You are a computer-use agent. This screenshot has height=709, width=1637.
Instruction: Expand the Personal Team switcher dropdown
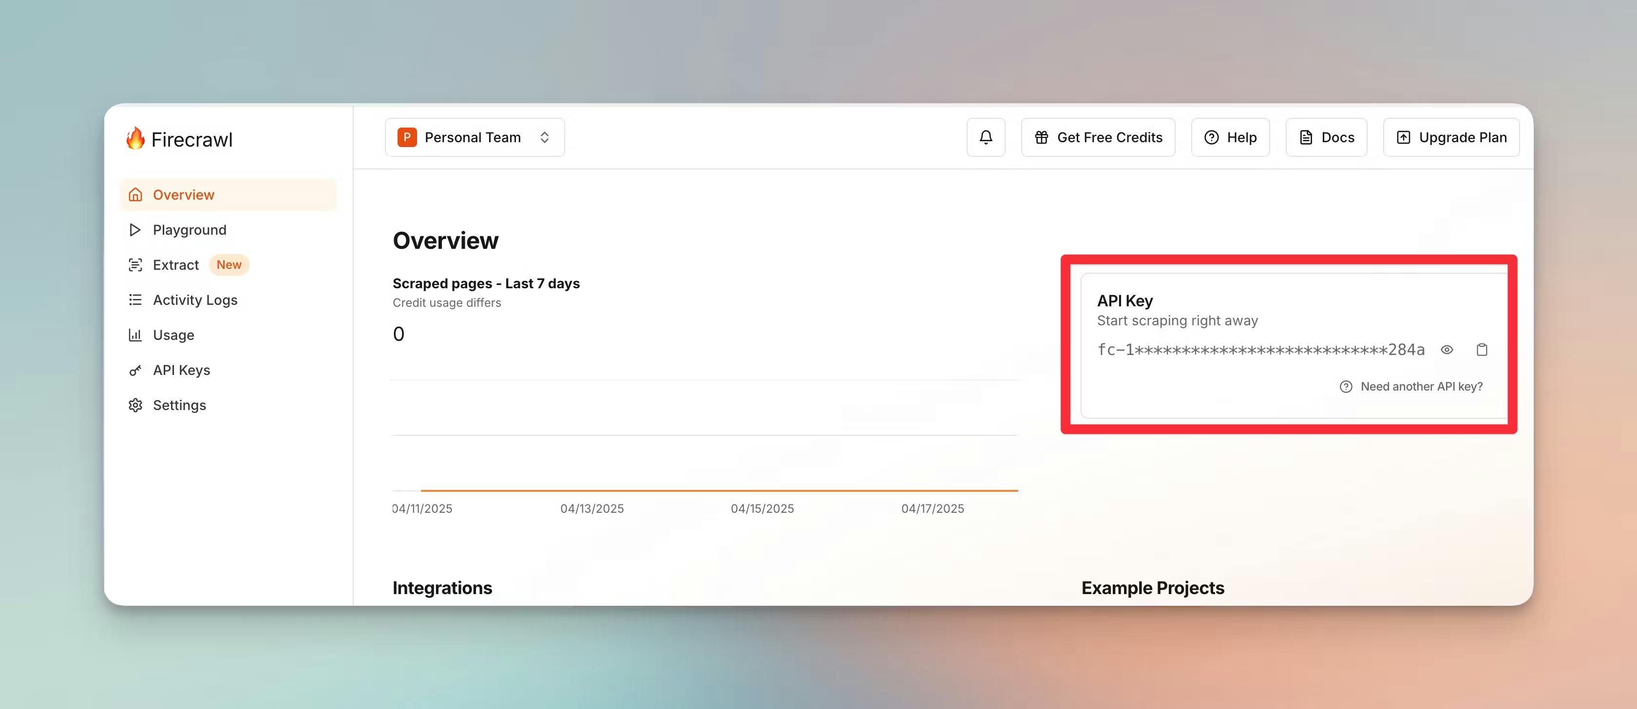pos(475,137)
